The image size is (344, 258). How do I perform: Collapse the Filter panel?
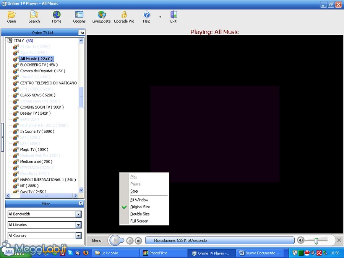click(x=81, y=204)
